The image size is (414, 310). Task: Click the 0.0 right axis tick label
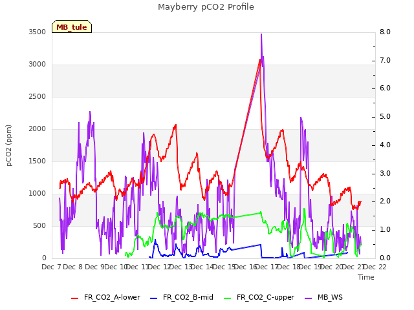tap(385, 258)
